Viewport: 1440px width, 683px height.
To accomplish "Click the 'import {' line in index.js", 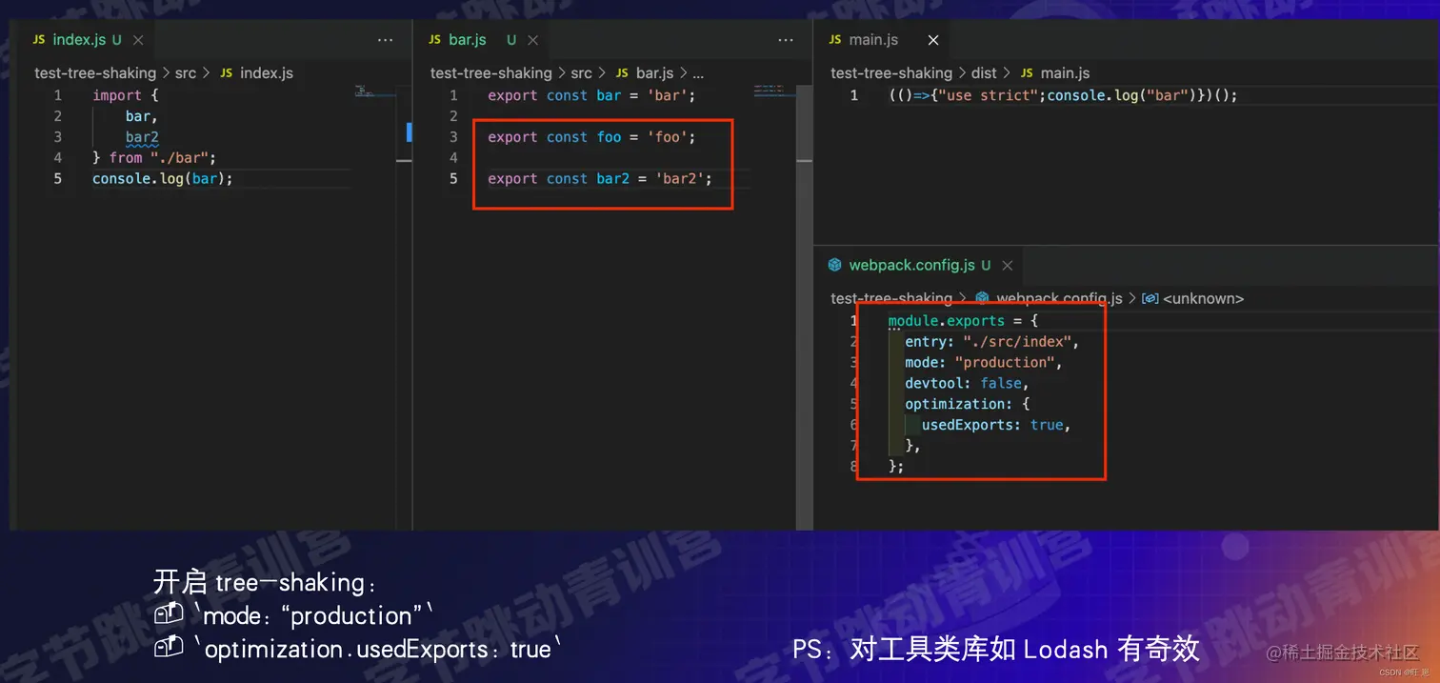I will [x=125, y=95].
